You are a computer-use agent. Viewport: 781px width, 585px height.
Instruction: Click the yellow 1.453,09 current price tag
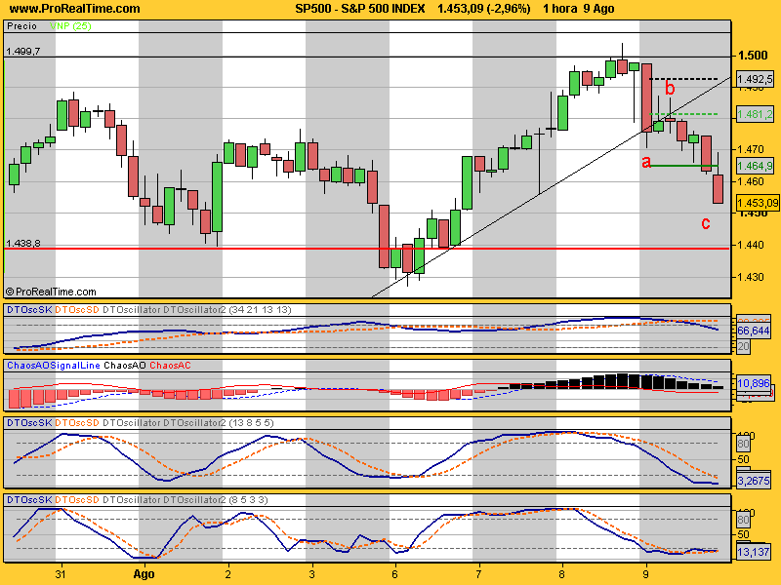(x=758, y=203)
